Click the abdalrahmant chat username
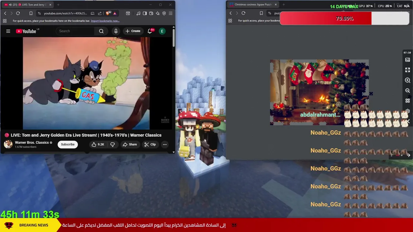This screenshot has width=413, height=232. coord(320,115)
